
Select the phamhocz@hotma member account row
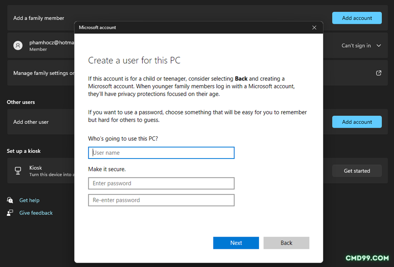[x=41, y=46]
